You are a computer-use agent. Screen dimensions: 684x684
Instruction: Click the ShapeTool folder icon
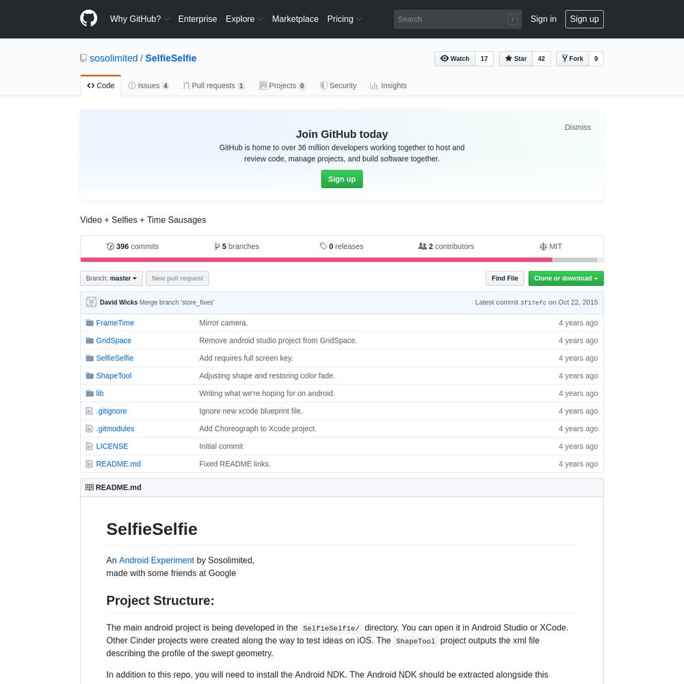[x=90, y=376]
